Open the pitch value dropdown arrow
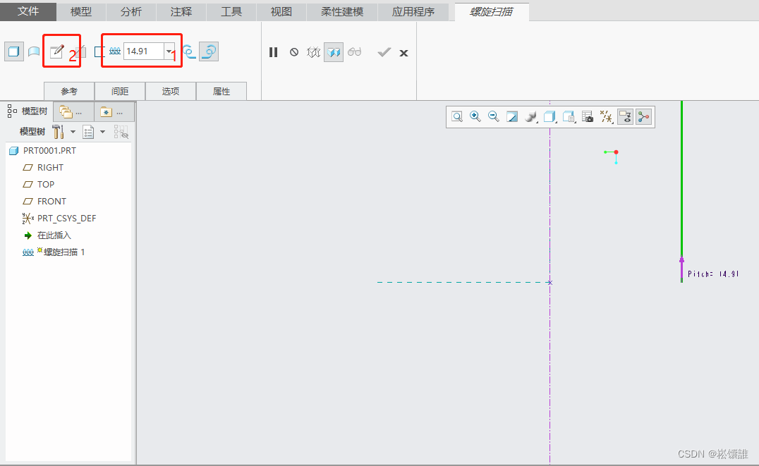The width and height of the screenshot is (759, 466). click(x=169, y=51)
